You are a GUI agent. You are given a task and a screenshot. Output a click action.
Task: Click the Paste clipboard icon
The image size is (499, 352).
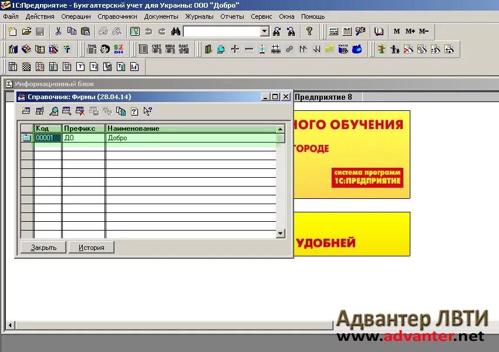coord(85,31)
